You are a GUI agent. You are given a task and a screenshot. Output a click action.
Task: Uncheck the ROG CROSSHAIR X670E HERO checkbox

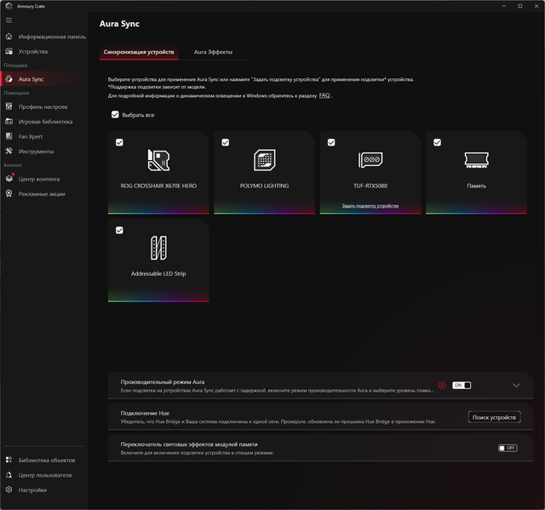pyautogui.click(x=119, y=142)
